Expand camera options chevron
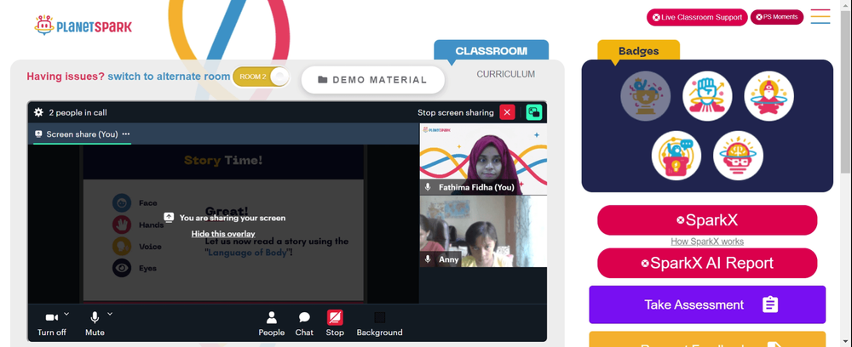852x347 pixels. 66,313
